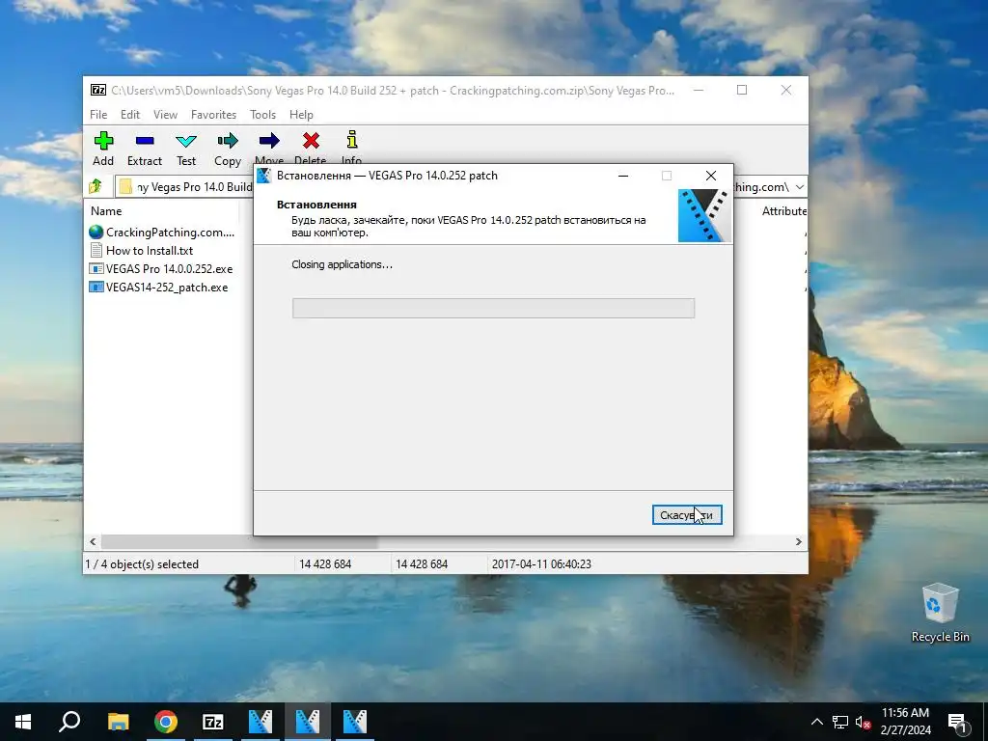Open the notification center icon
This screenshot has width=988, height=741.
coord(958,722)
